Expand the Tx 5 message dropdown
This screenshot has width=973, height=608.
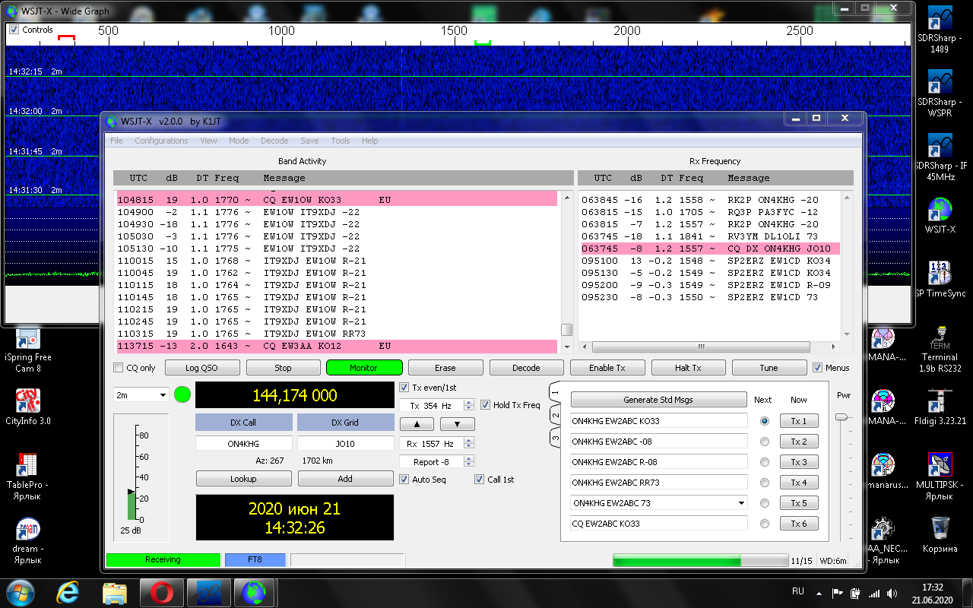click(x=741, y=503)
